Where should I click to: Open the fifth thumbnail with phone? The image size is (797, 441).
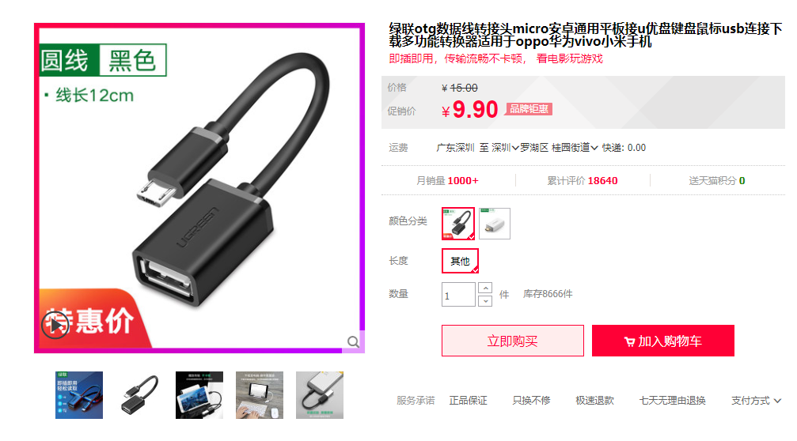tap(320, 395)
